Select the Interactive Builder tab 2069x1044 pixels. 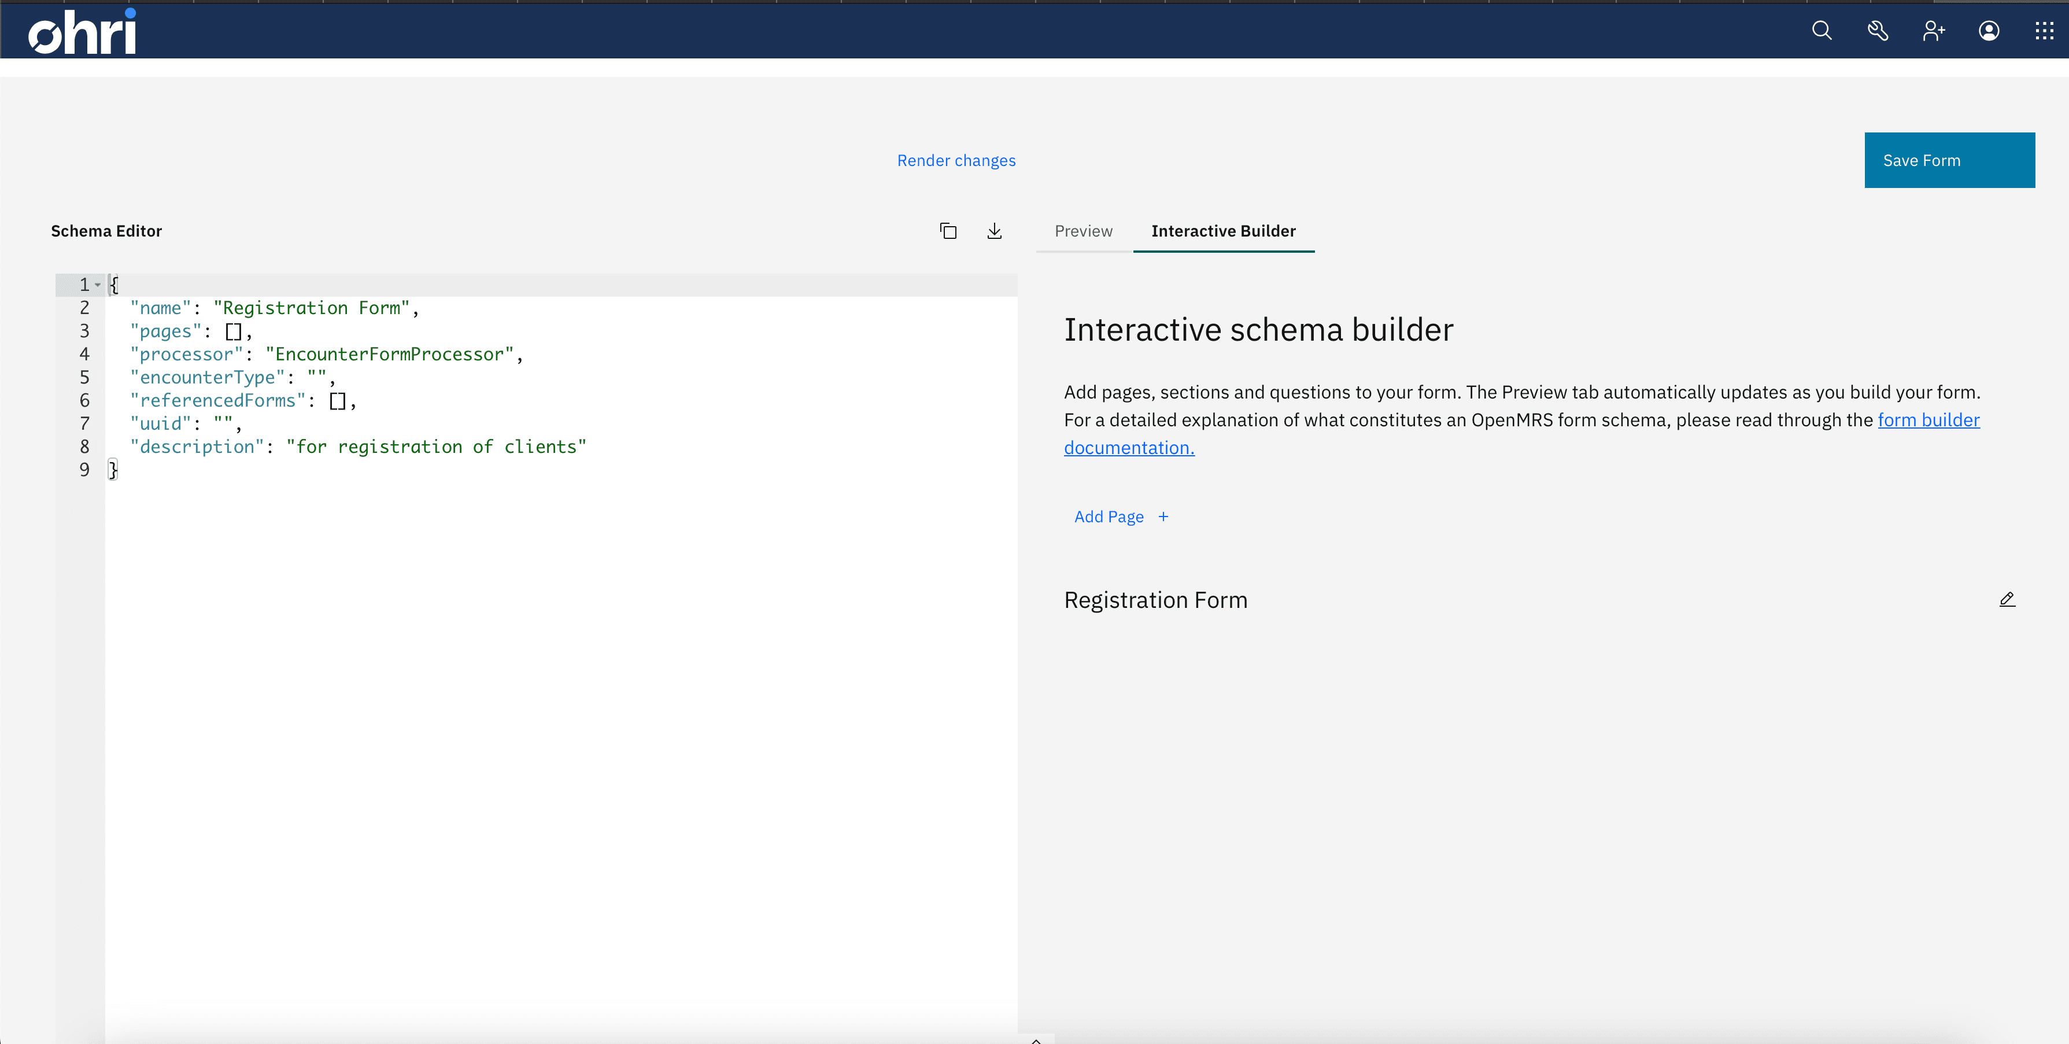tap(1223, 231)
